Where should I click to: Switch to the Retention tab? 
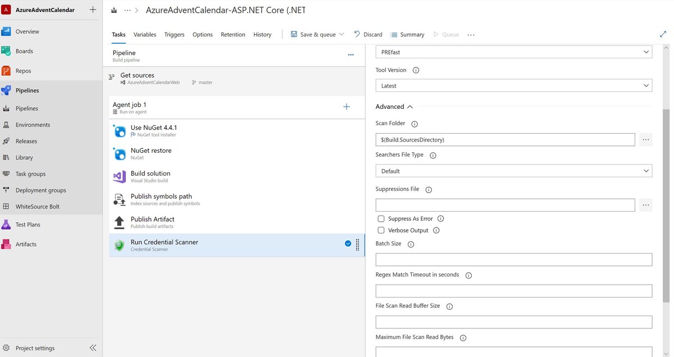point(233,34)
